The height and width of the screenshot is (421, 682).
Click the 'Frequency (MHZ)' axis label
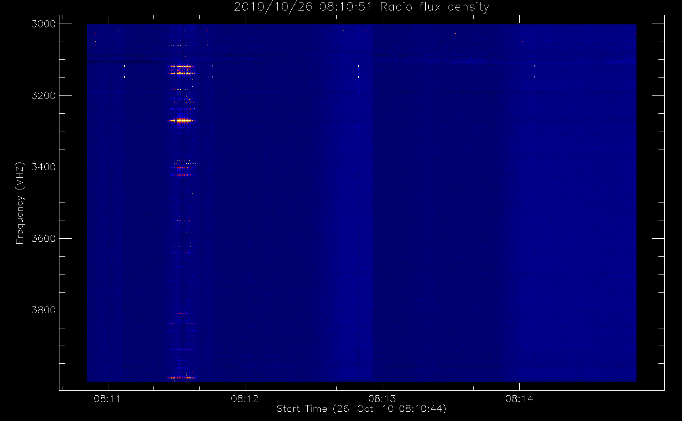[20, 203]
